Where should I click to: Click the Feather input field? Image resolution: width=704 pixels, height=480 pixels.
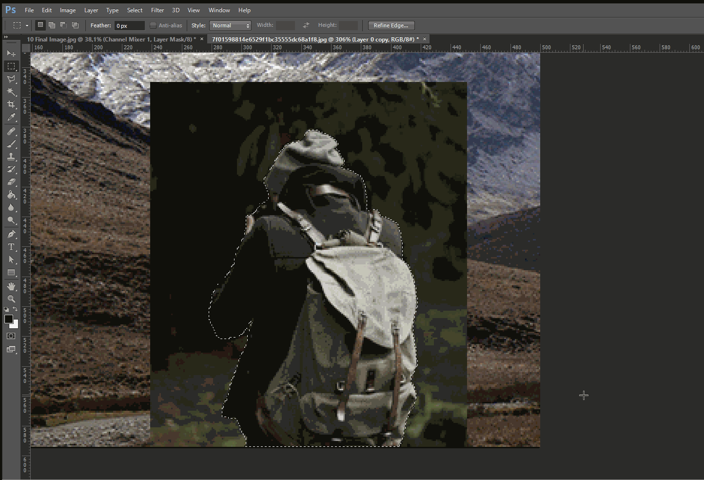130,25
